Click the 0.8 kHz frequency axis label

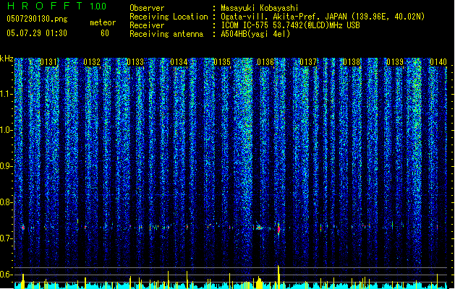[x=6, y=202]
